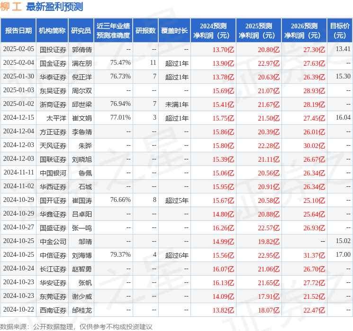
Task: Click 2024 forecast 13.70亿
Action: click(223, 50)
